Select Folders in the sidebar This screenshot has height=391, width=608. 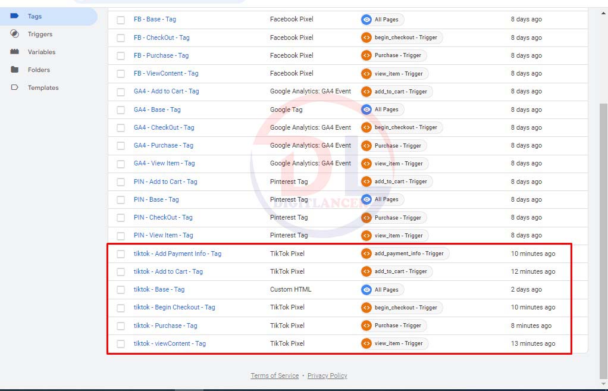point(39,70)
